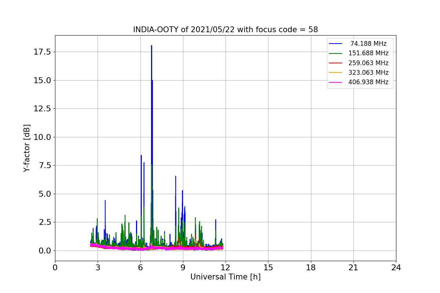The image size is (440, 293).
Task: Select the 323.063 MHz legend entry
Action: point(359,73)
